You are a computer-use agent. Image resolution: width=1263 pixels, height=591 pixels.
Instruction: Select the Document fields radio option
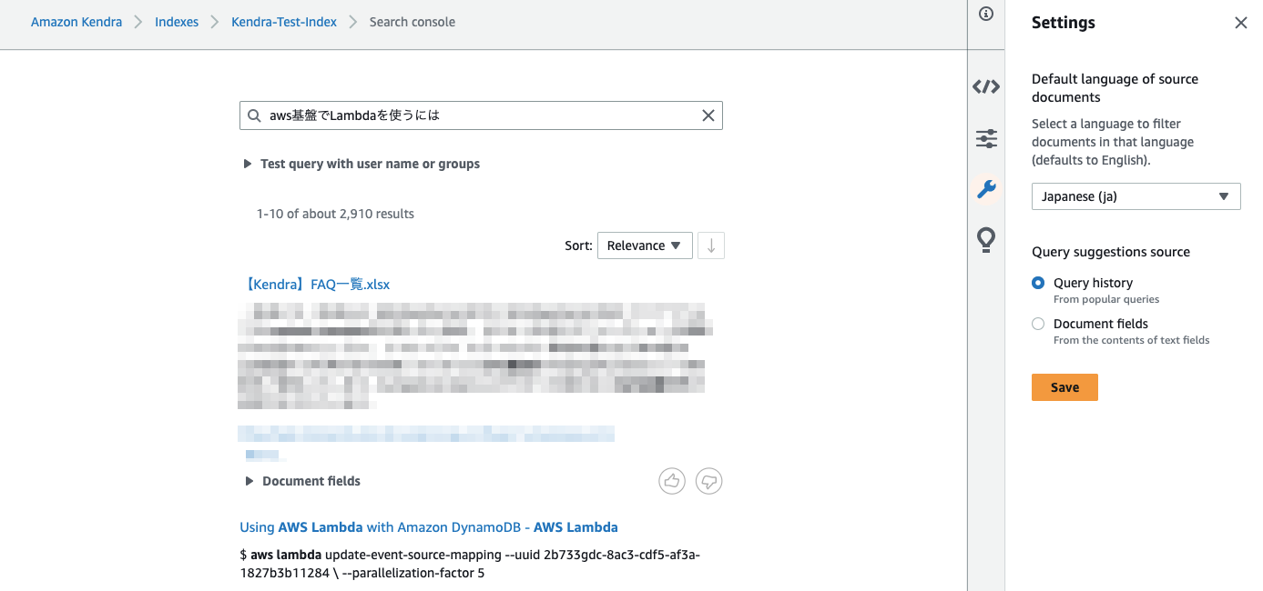(x=1038, y=324)
